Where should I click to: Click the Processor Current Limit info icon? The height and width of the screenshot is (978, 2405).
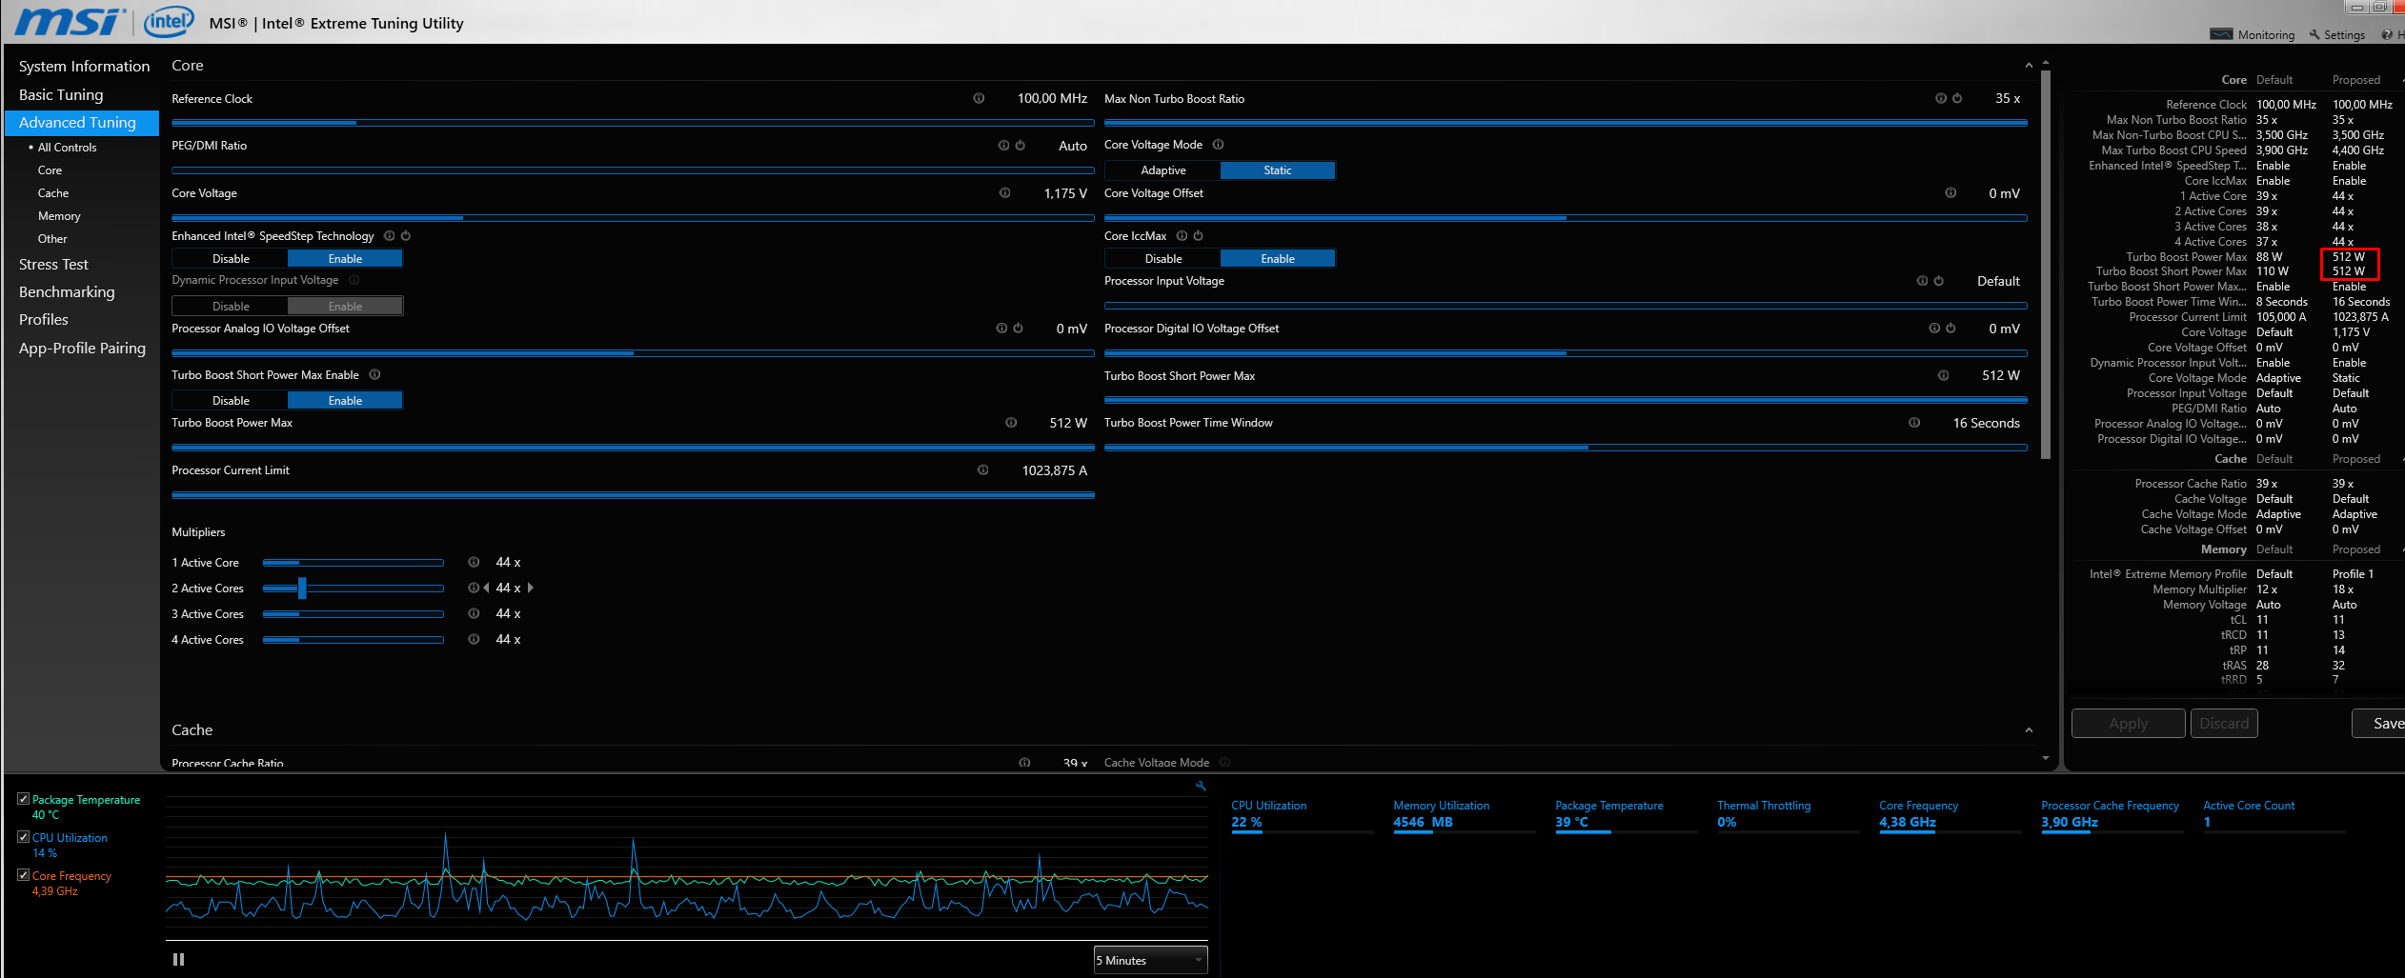pos(982,469)
